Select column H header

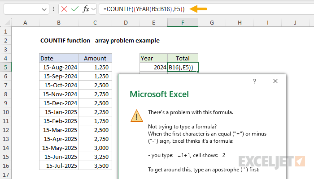[240, 22]
